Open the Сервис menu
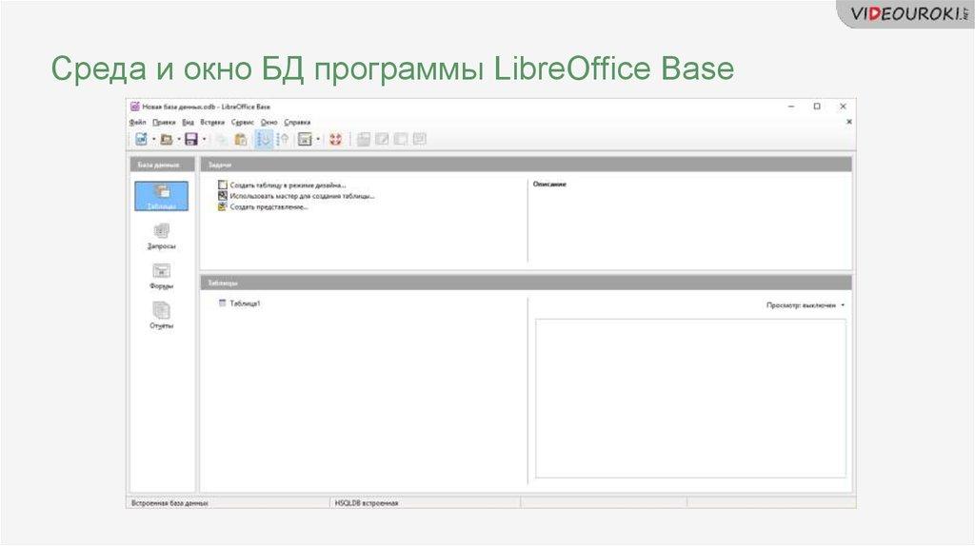The width and height of the screenshot is (975, 546). [242, 122]
